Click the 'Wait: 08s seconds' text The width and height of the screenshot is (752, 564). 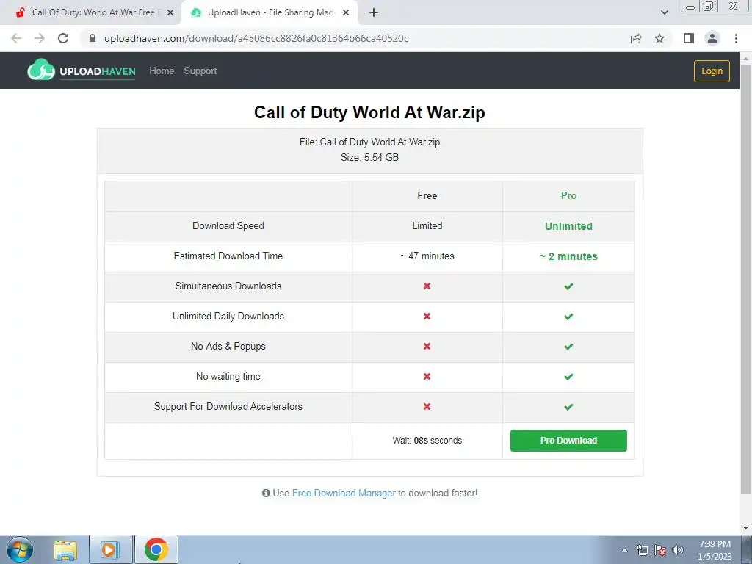coord(427,441)
